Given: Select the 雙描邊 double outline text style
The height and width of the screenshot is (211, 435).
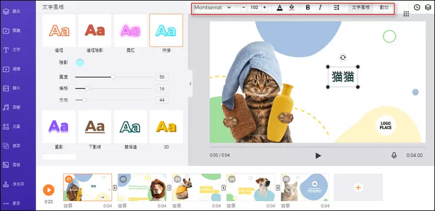Looking at the screenshot, I should (x=130, y=127).
